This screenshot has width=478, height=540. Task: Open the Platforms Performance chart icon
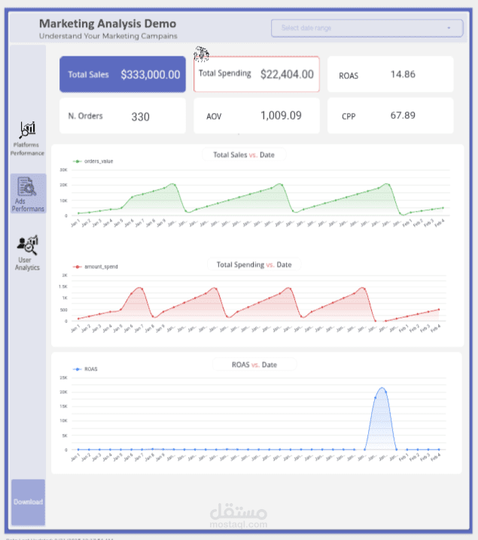point(28,130)
